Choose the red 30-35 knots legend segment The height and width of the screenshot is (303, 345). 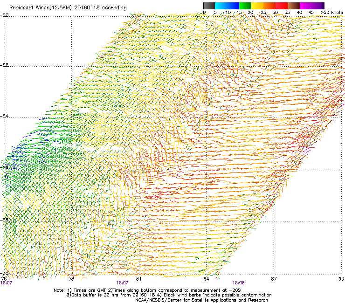coord(282,6)
